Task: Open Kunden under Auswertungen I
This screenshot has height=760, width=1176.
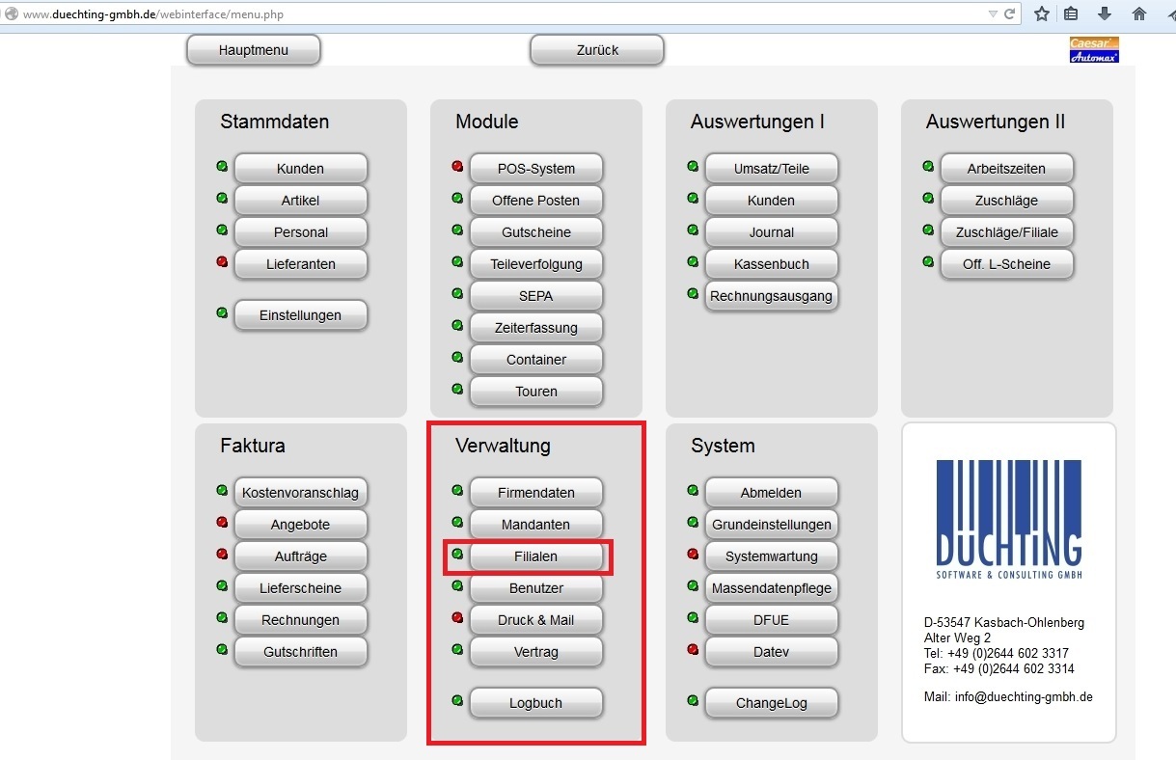Action: tap(771, 200)
